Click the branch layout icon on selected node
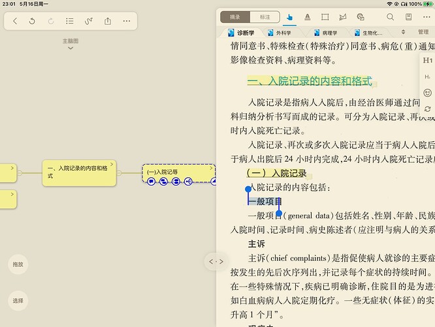Image resolution: width=435 pixels, height=327 pixels. point(188,182)
